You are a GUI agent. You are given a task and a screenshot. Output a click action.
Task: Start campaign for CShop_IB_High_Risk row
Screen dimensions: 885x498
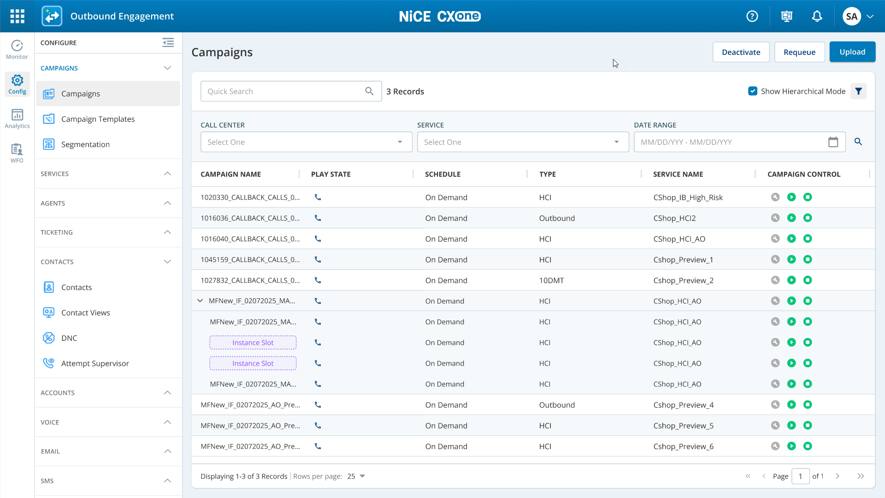tap(791, 197)
